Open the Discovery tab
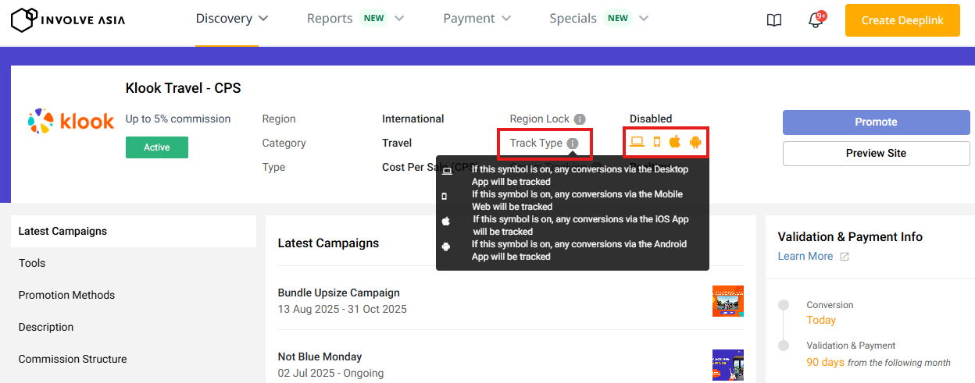The image size is (975, 383). pyautogui.click(x=224, y=18)
